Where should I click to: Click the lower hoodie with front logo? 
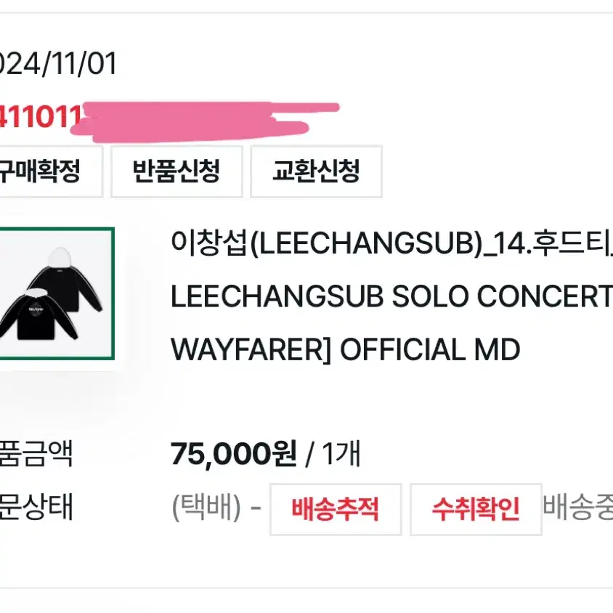click(38, 314)
